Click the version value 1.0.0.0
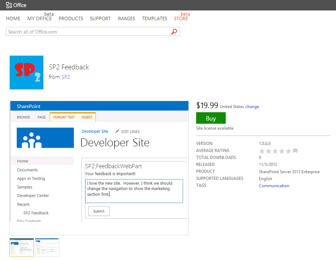336x260 pixels. tap(264, 143)
